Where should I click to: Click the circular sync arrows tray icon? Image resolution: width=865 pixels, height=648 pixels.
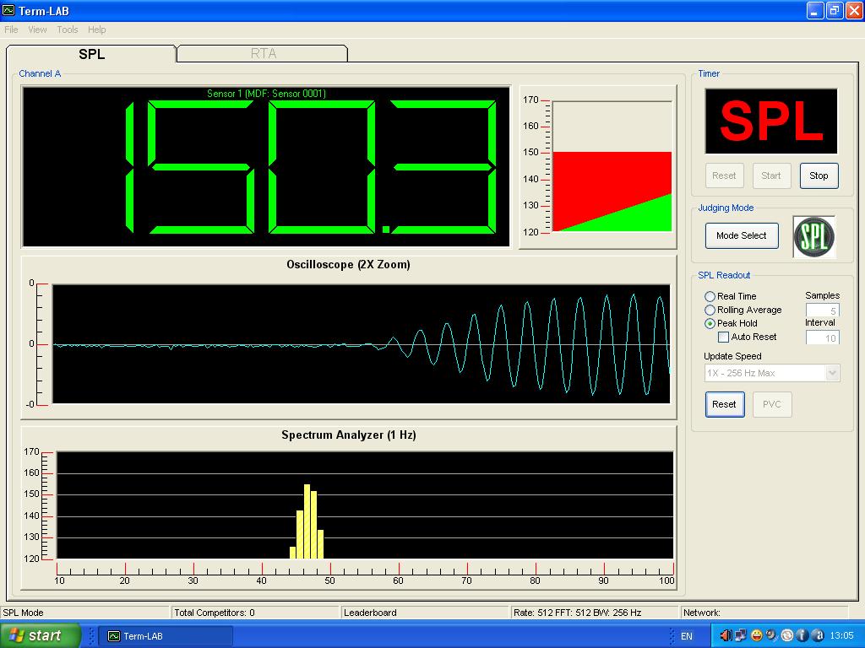(x=786, y=635)
